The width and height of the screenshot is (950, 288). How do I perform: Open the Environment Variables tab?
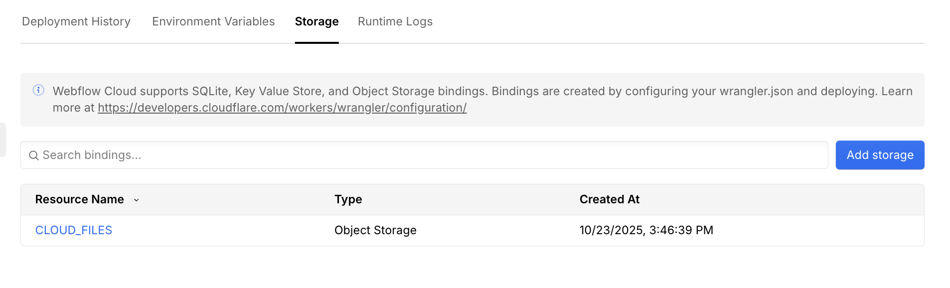(213, 21)
